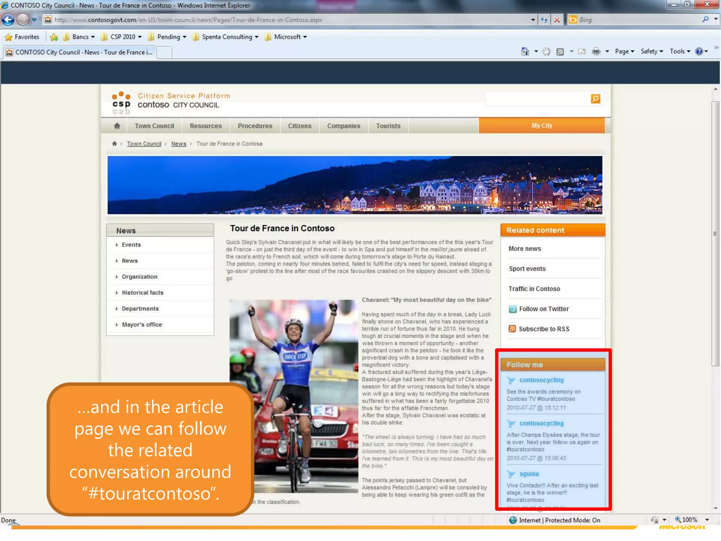Viewport: 721px width, 541px height.
Task: Open the Procedures navigation tab
Action: point(255,126)
